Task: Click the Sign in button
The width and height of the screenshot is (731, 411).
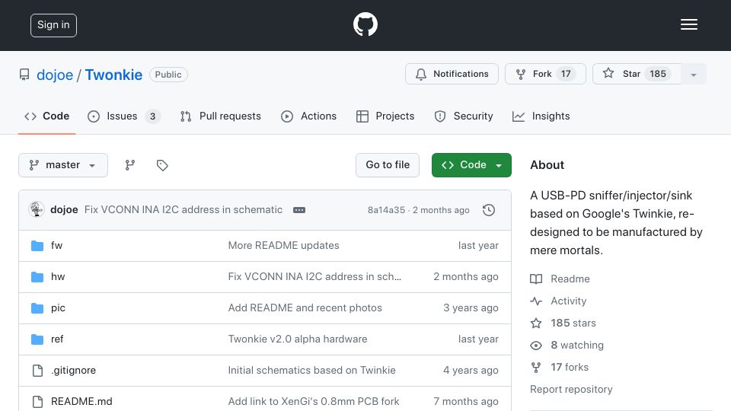Action: [53, 25]
